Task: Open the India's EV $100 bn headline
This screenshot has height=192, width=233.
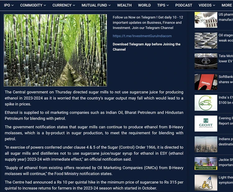Action: pyautogui.click(x=226, y=100)
